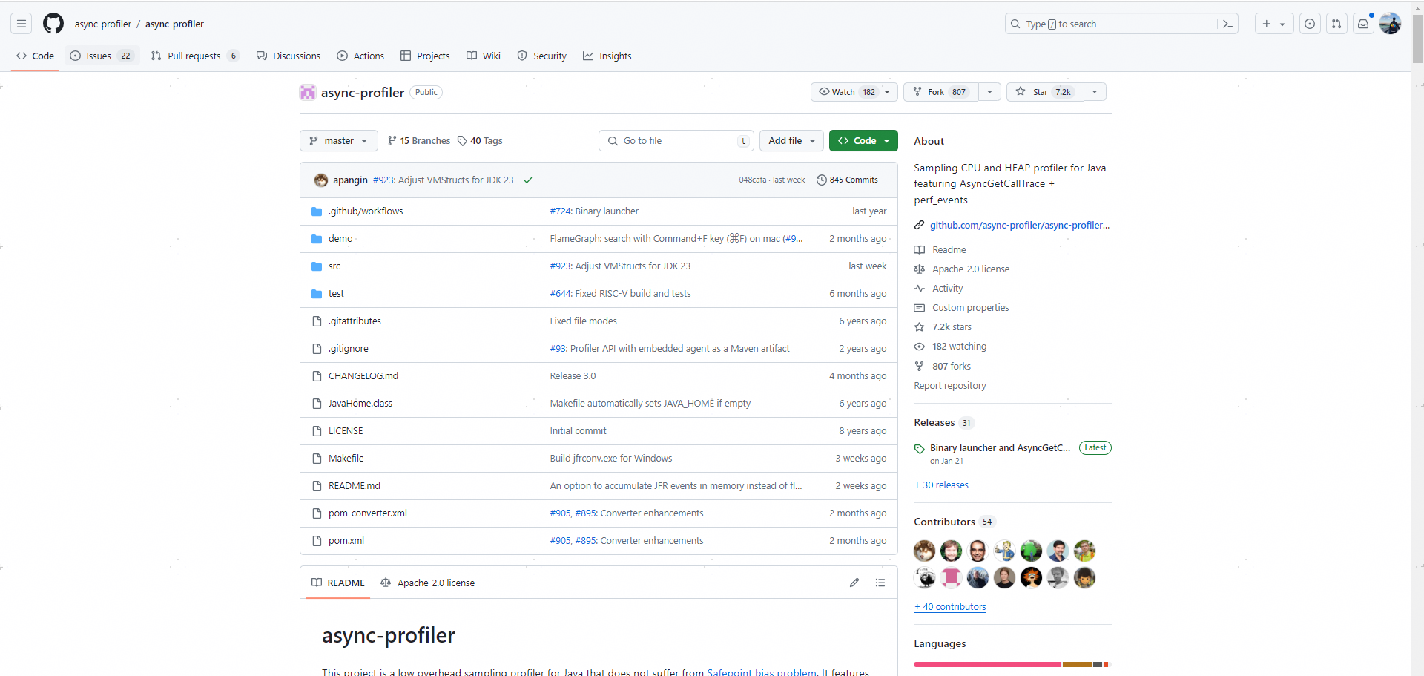Select the Apache-2.0 license tab
The width and height of the screenshot is (1424, 676).
(x=428, y=583)
